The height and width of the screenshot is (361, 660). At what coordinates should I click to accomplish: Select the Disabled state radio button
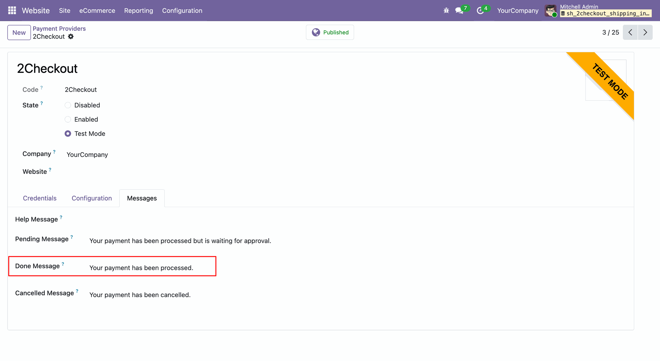pyautogui.click(x=68, y=105)
